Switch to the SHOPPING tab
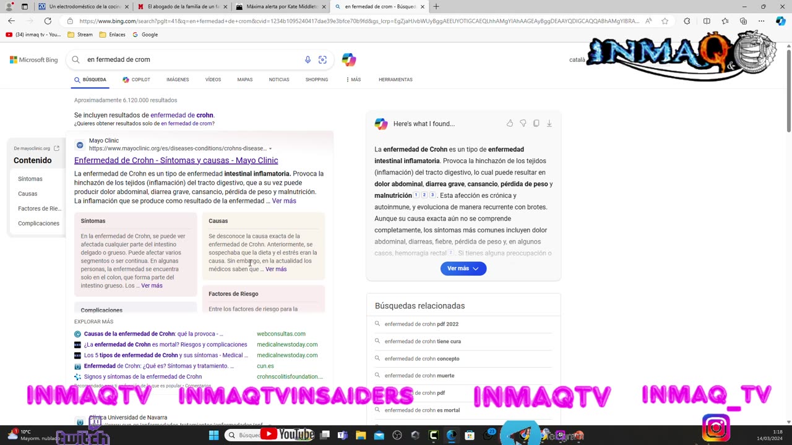792x445 pixels. point(317,80)
